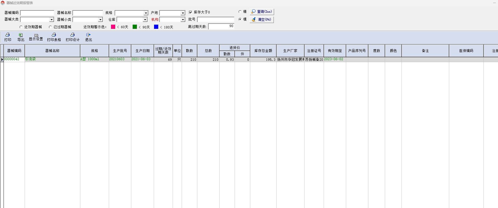Click the 查询(Ins) search button
498x208 pixels.
point(262,11)
